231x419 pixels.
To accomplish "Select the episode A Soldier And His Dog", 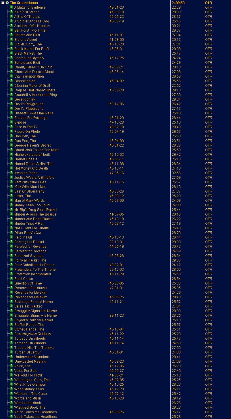I will [x=32, y=21].
